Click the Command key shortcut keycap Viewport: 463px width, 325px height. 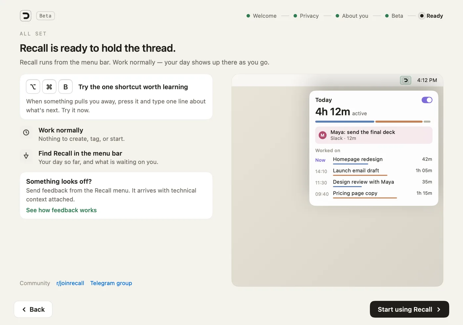(49, 87)
